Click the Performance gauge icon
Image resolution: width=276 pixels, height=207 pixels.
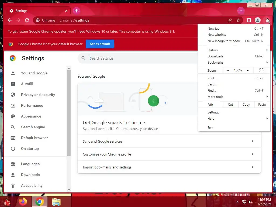(13, 106)
